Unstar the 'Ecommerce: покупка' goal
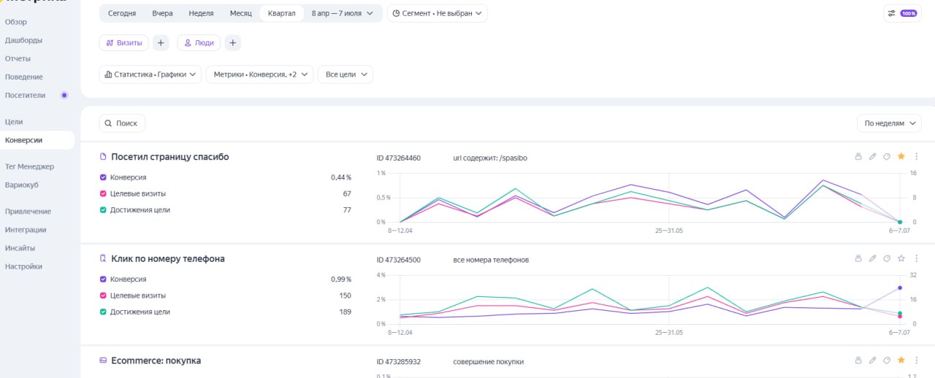The height and width of the screenshot is (378, 935). tap(901, 360)
